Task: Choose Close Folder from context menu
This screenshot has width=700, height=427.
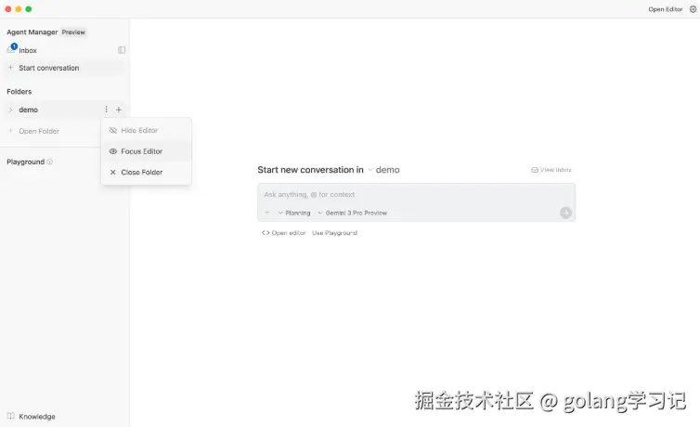Action: pos(147,173)
